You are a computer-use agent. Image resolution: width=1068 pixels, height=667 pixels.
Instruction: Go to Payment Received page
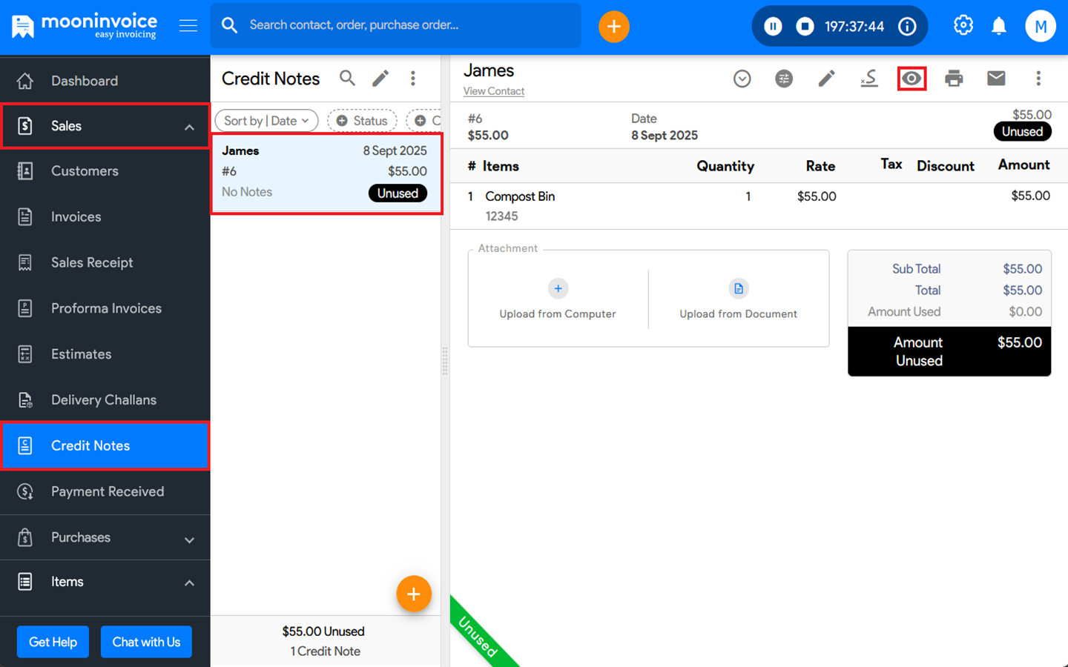click(108, 491)
